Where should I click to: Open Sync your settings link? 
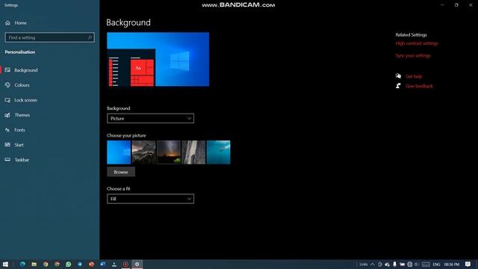[413, 55]
